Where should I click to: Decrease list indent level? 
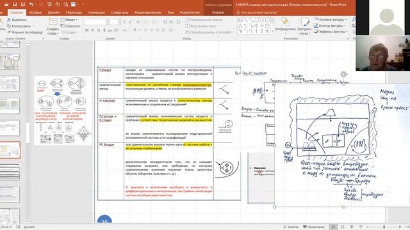point(165,22)
